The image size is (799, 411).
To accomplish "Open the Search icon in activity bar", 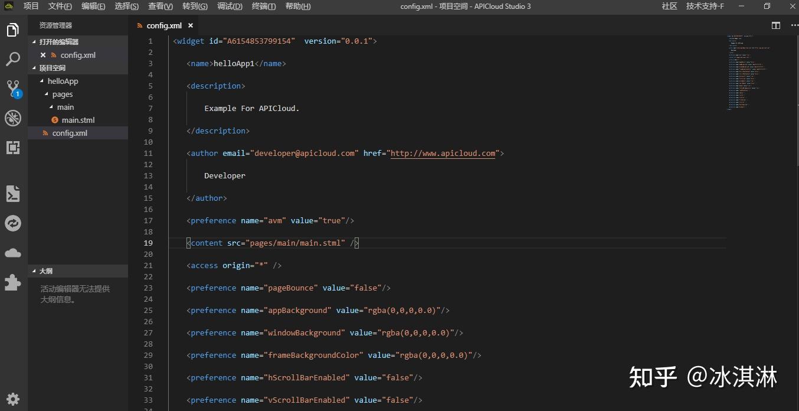I will 13,59.
